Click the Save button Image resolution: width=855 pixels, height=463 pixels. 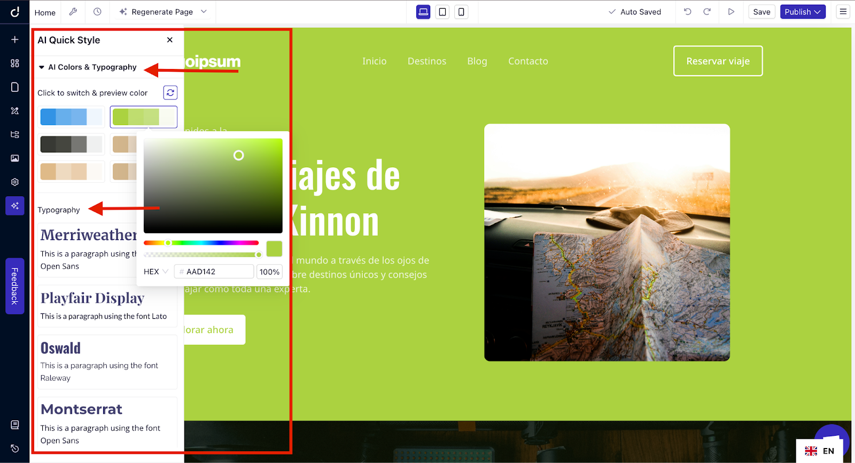point(761,12)
